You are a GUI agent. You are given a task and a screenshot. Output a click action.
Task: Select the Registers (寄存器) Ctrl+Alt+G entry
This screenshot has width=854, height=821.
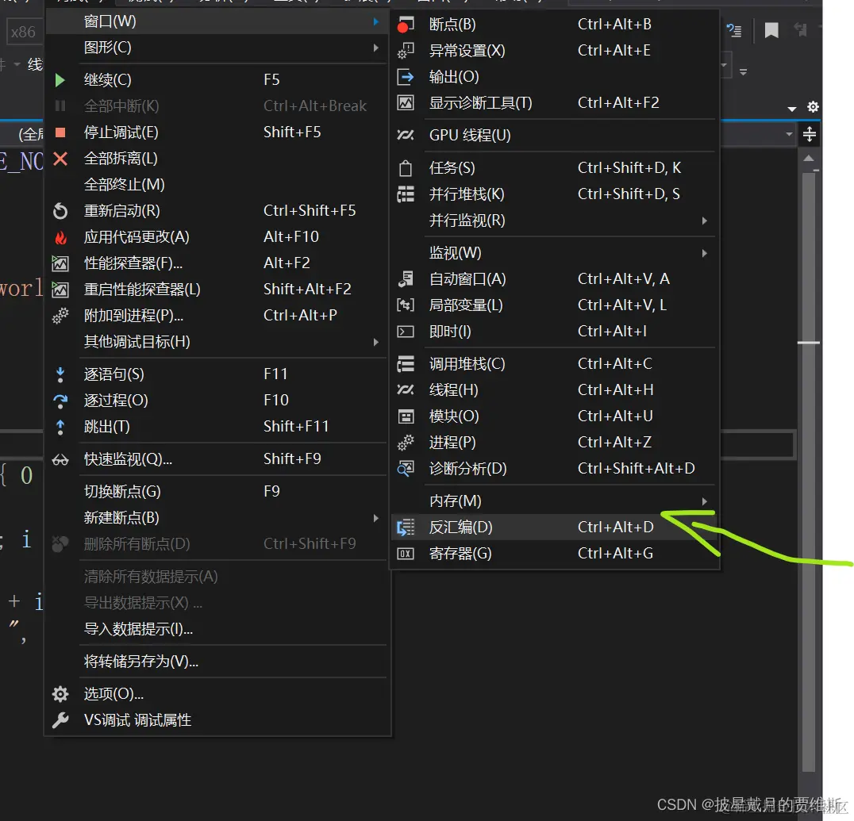pyautogui.click(x=555, y=554)
